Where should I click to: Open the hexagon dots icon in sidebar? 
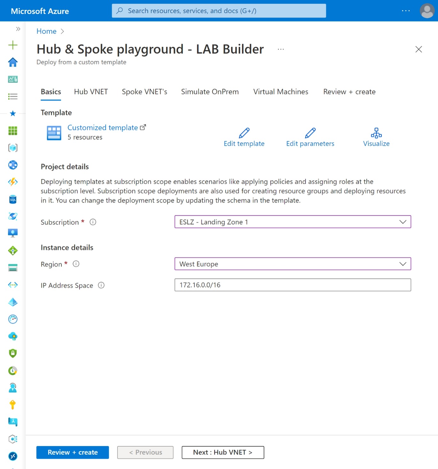pyautogui.click(x=13, y=439)
